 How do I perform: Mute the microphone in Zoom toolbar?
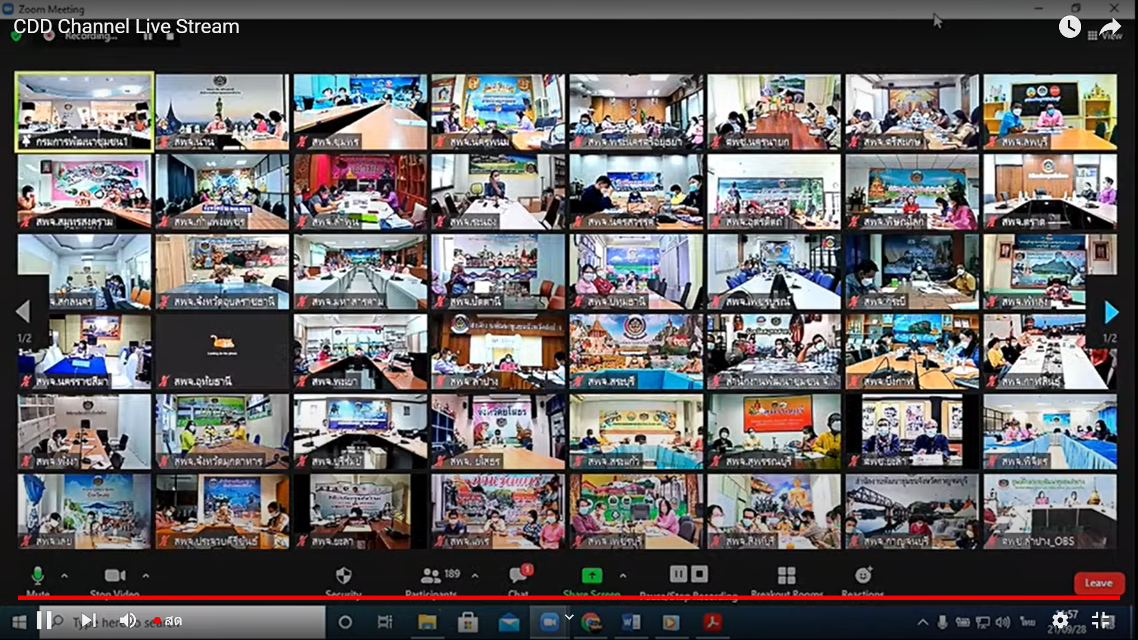[x=37, y=575]
